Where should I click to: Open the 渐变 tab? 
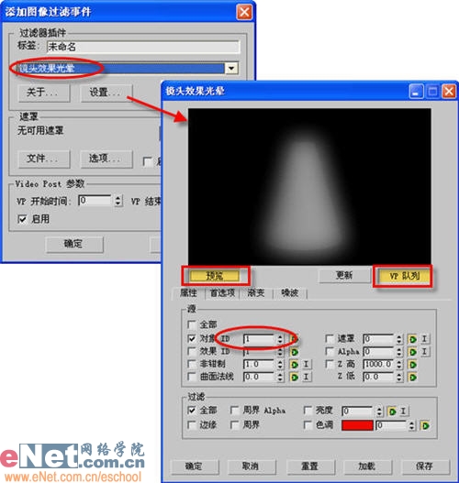256,293
